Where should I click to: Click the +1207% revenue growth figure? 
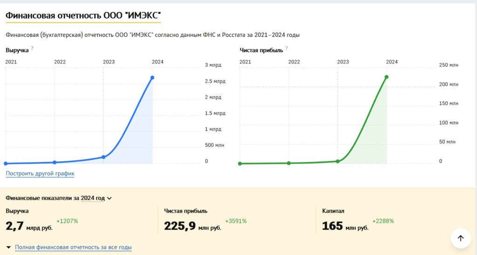pyautogui.click(x=67, y=221)
